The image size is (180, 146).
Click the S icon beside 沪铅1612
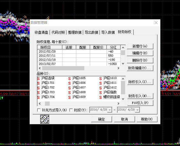(101, 88)
